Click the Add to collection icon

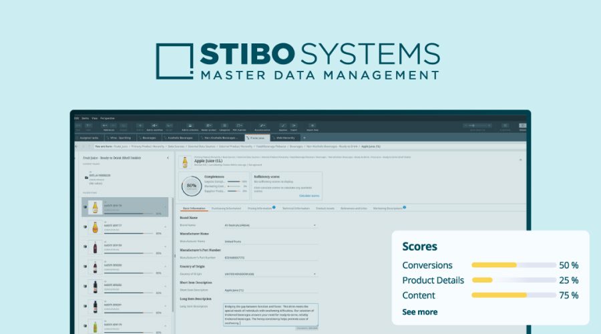(x=190, y=127)
